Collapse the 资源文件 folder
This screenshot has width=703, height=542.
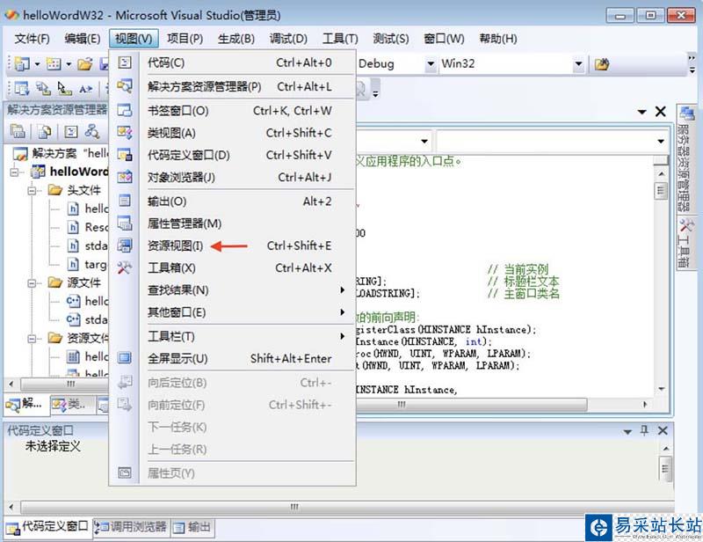tap(33, 339)
